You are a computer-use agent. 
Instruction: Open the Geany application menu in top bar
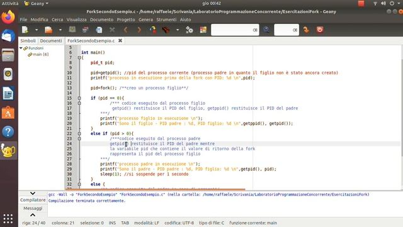tap(37, 3)
